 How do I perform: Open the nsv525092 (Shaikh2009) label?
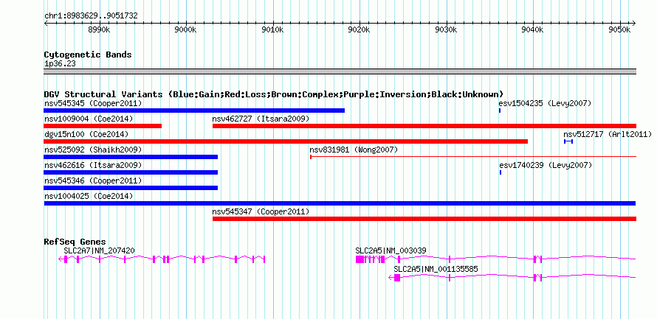pyautogui.click(x=93, y=150)
